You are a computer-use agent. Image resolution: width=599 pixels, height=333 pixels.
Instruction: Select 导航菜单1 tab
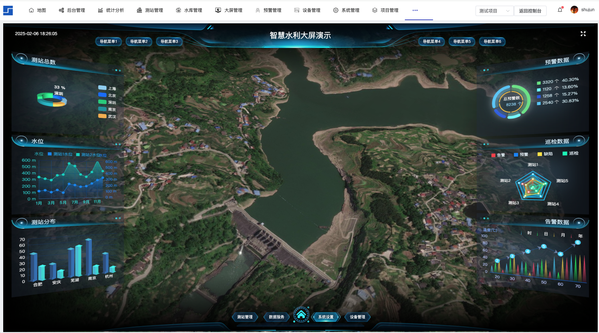tap(108, 42)
